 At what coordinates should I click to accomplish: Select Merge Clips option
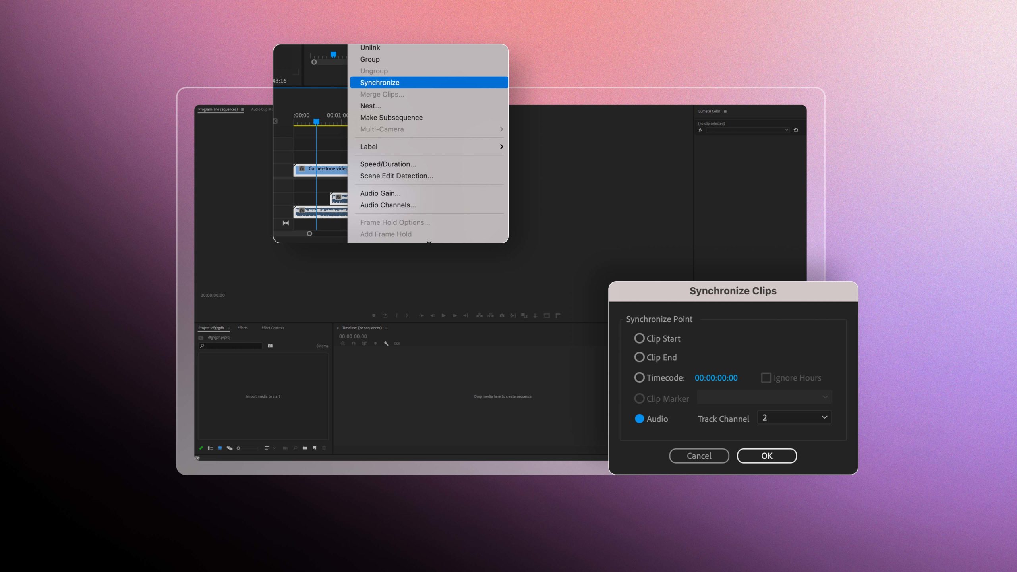[x=382, y=94]
